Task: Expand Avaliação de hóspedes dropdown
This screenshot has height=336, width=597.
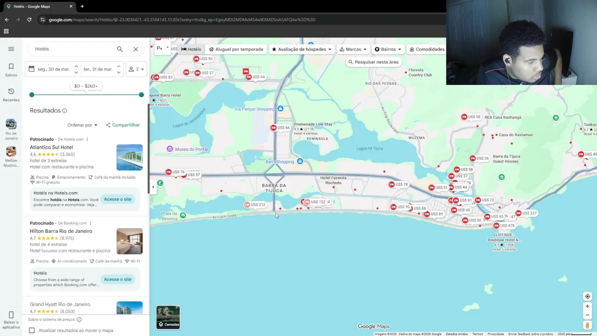Action: 302,49
